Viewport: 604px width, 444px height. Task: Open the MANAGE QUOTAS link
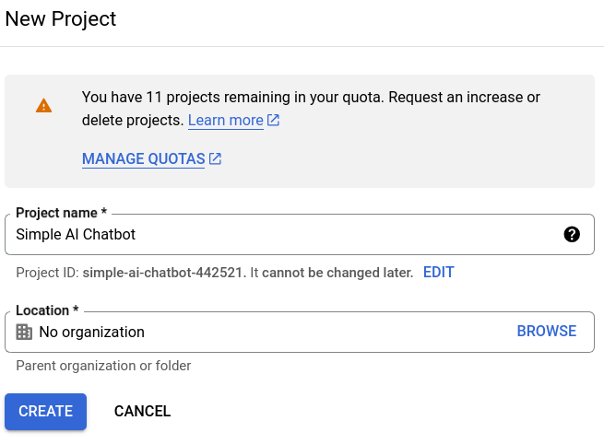coord(143,158)
